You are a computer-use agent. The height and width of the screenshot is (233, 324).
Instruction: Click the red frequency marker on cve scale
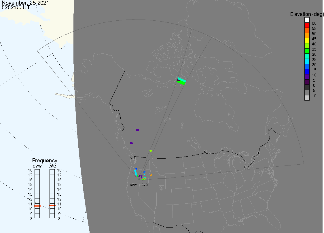click(x=52, y=206)
